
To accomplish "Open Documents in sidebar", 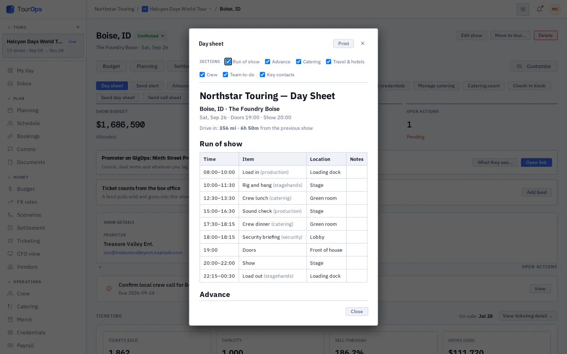I will point(31,162).
